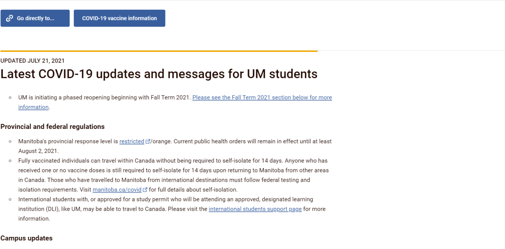
Task: Click external-link icon beside restricted
Action: click(147, 141)
